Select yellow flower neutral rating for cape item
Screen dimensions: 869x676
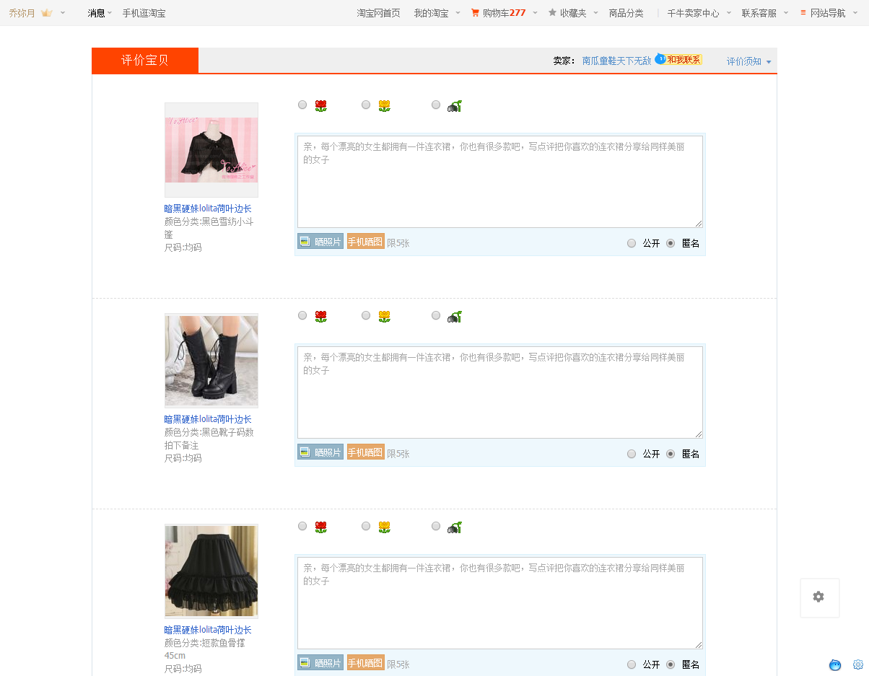[366, 105]
